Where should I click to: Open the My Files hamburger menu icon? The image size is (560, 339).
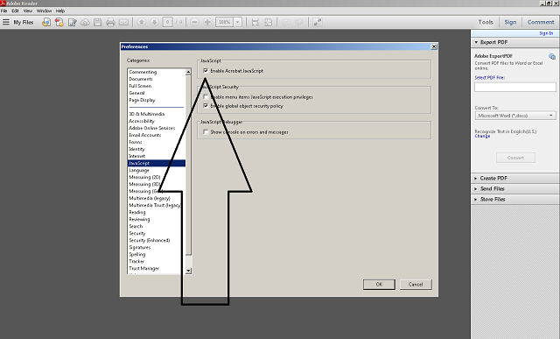[x=6, y=22]
